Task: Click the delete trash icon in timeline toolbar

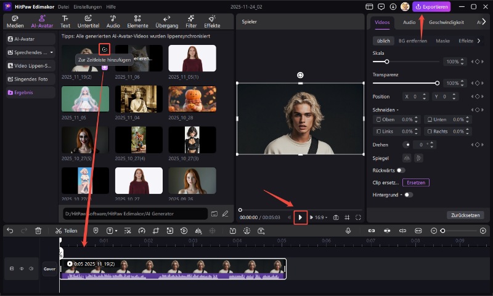Action: (38, 231)
